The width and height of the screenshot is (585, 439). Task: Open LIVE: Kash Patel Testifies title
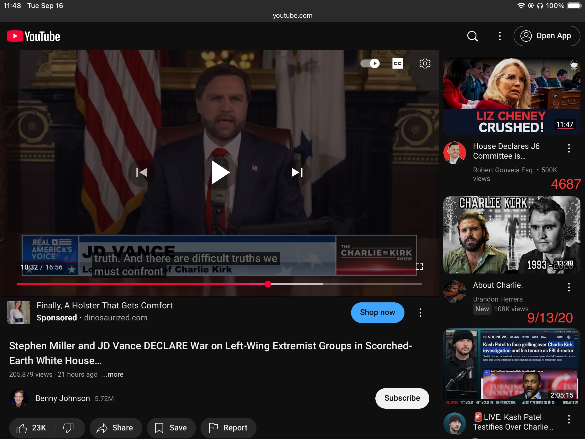coord(513,422)
